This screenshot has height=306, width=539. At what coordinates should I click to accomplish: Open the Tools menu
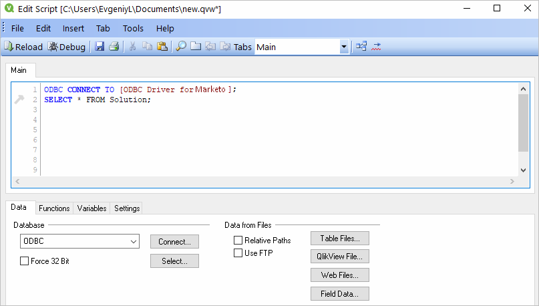click(133, 28)
